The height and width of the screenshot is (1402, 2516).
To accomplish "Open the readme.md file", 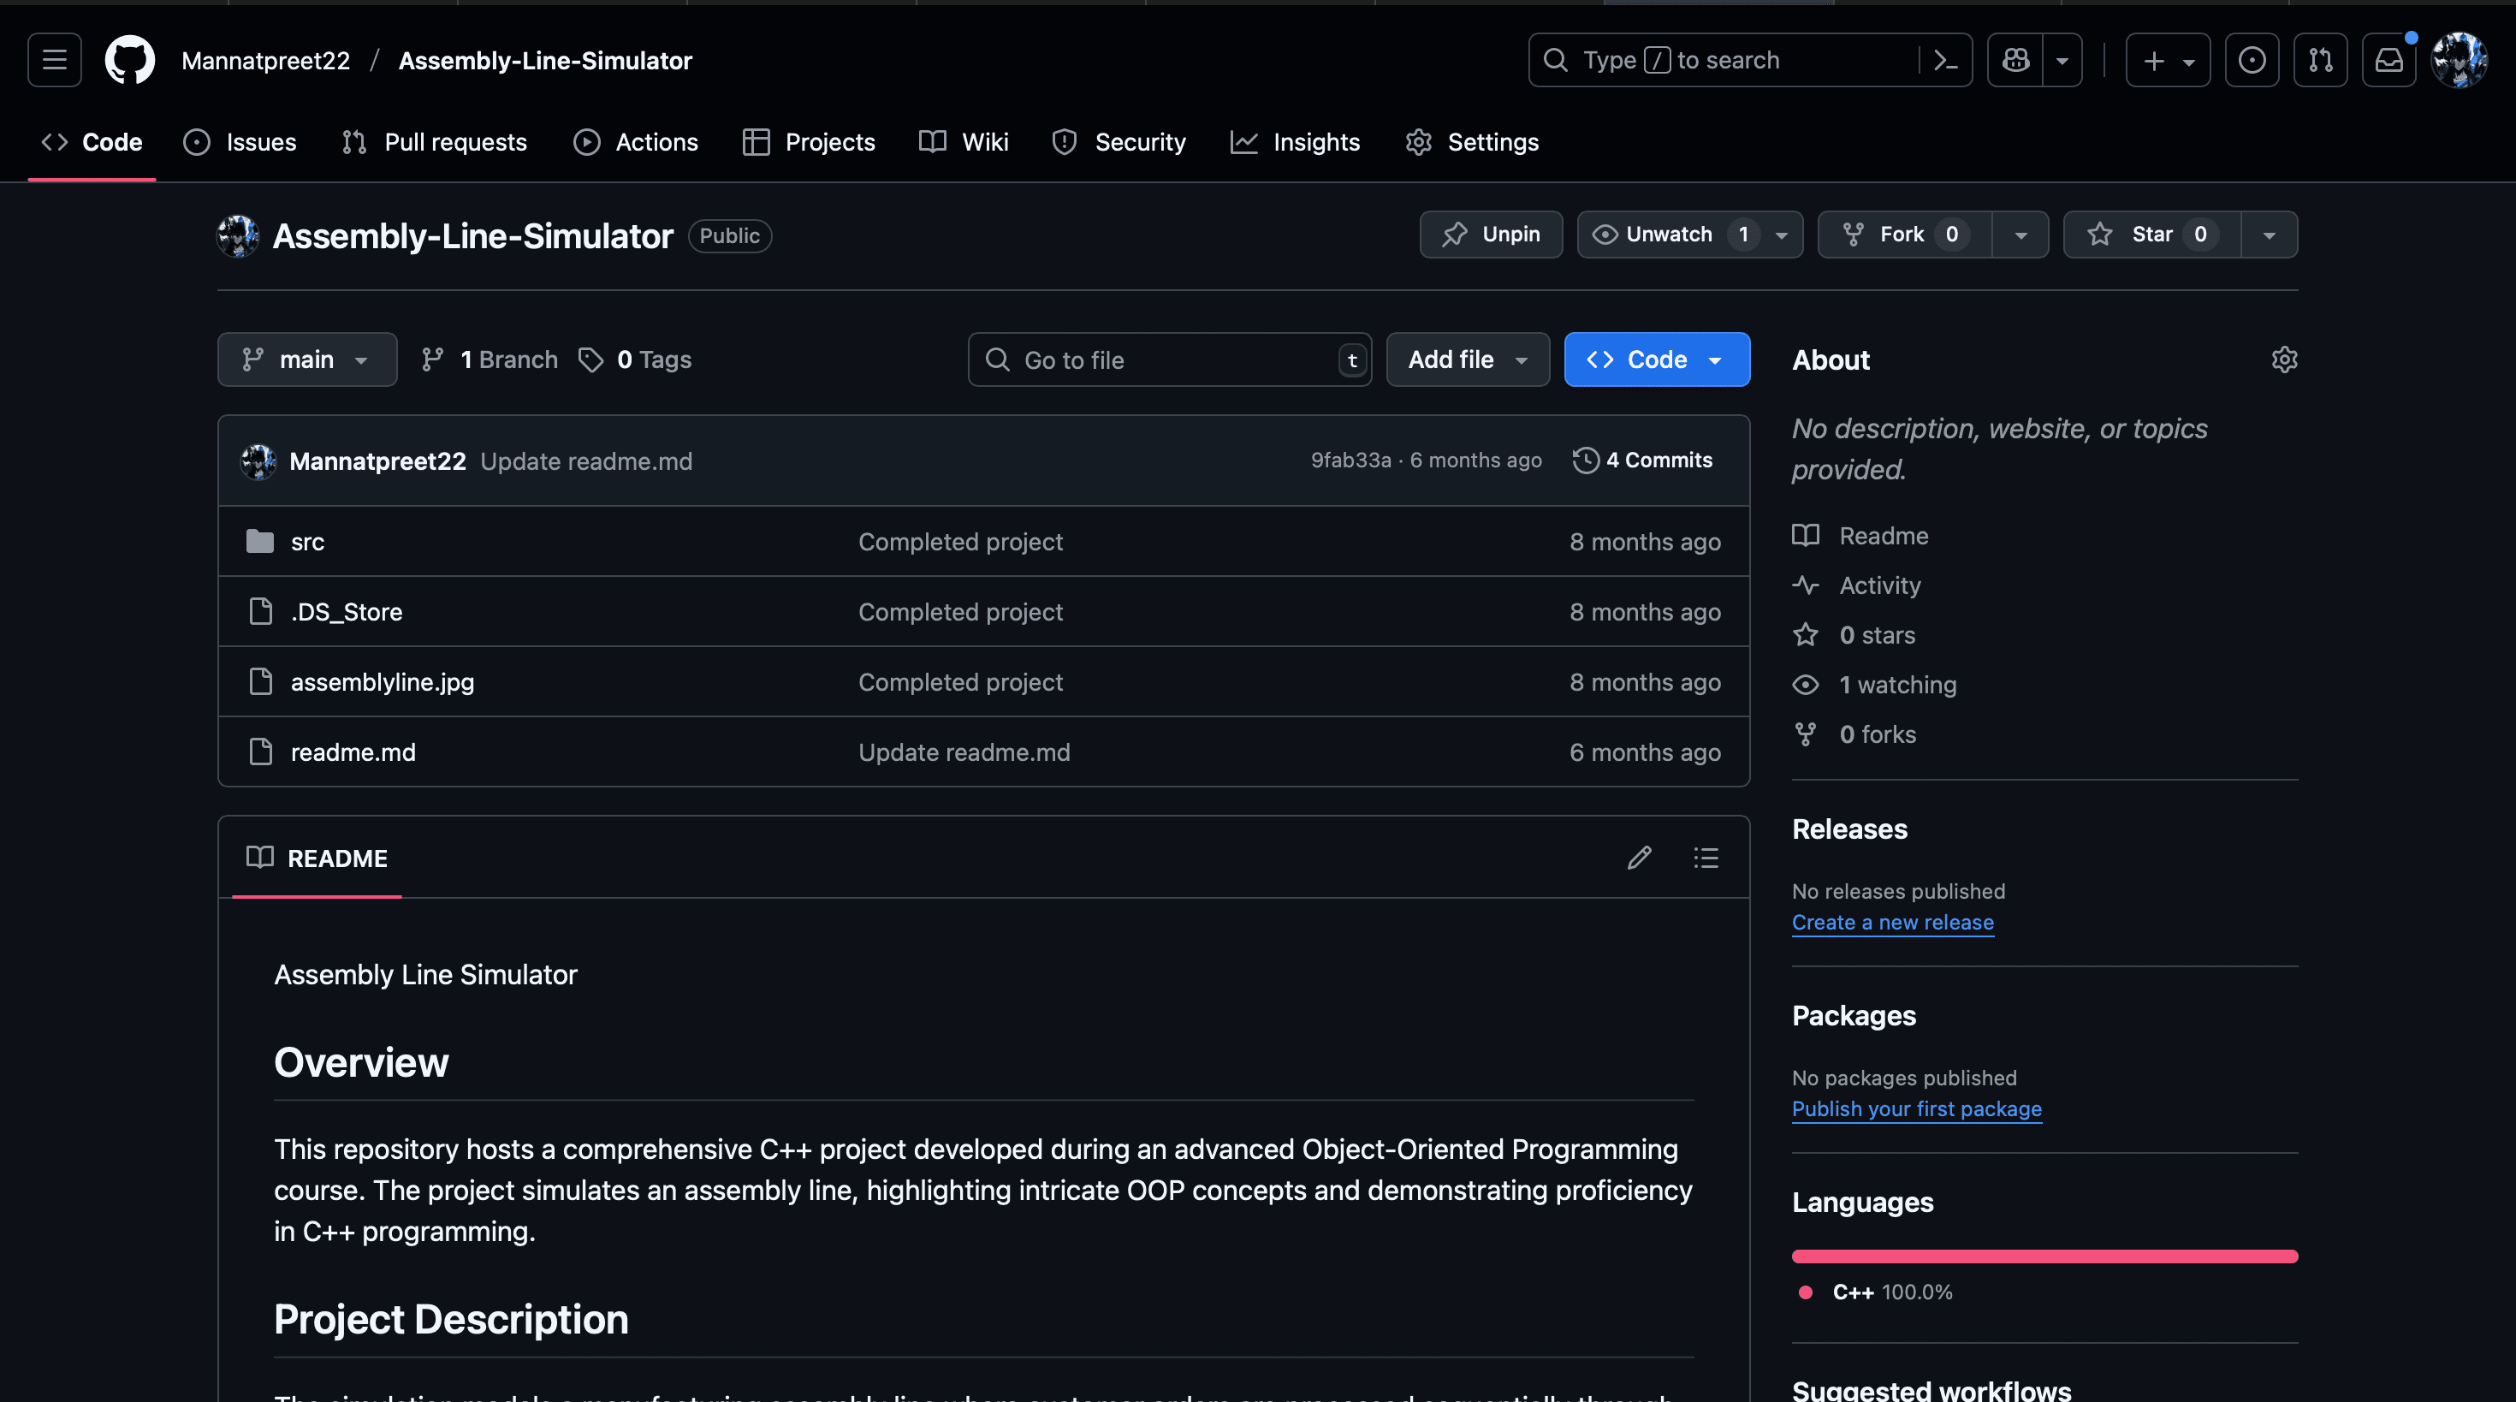I will (353, 752).
